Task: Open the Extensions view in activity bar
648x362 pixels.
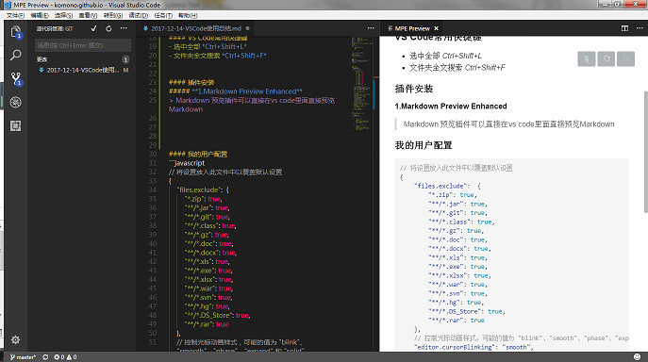Action: click(16, 125)
